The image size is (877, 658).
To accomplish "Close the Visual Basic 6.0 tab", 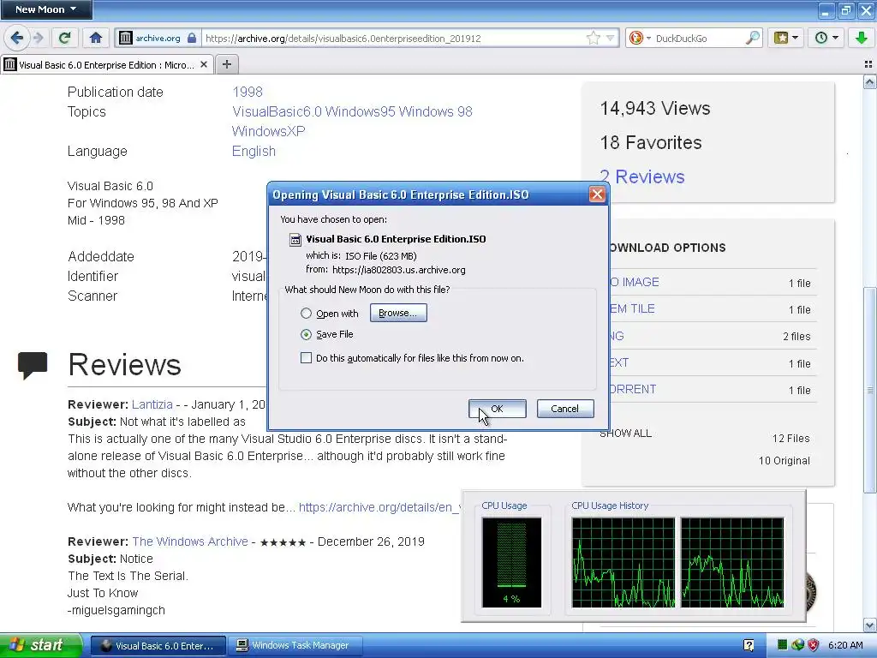I will coord(204,64).
